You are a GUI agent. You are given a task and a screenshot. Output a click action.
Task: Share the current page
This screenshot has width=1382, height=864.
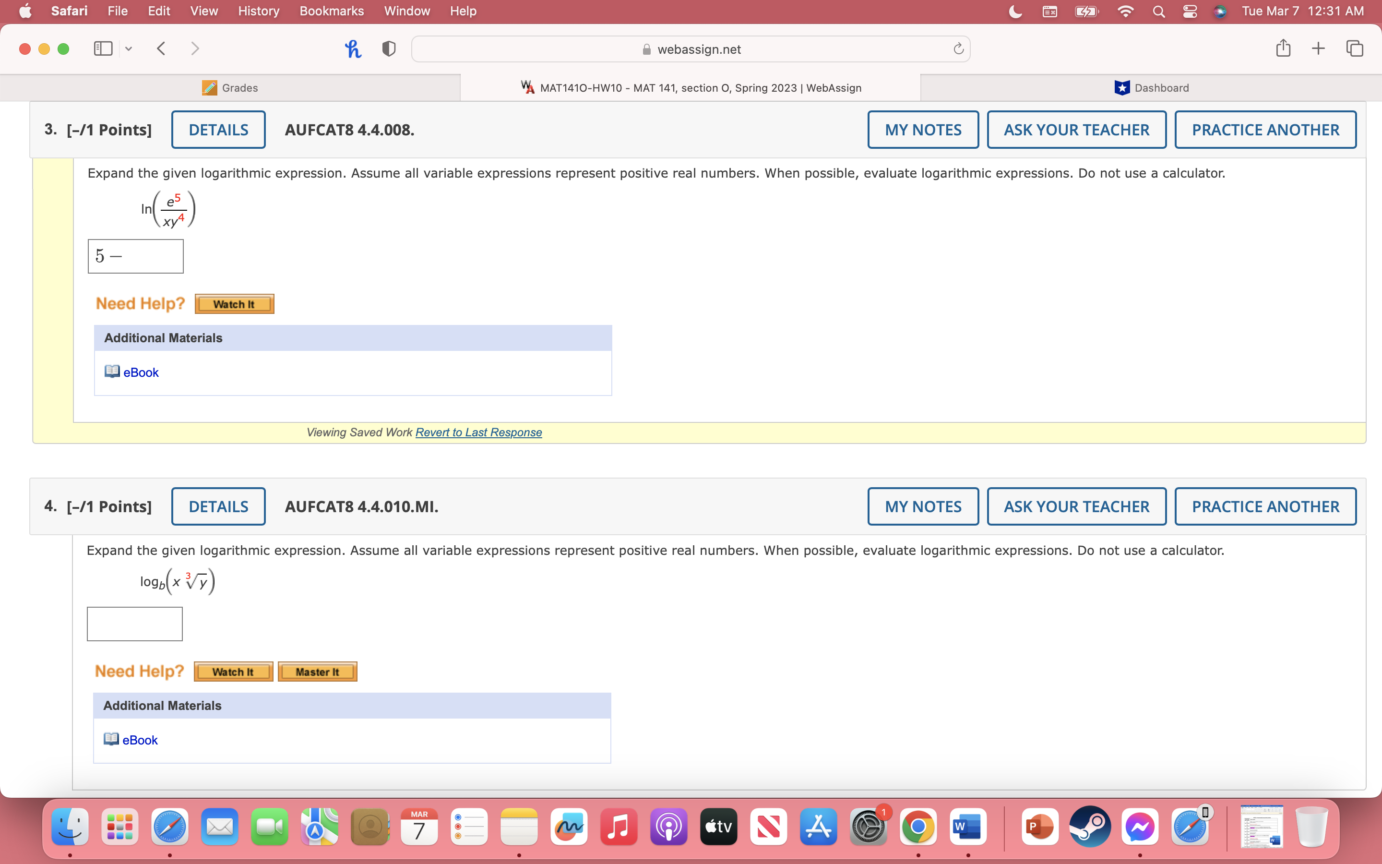tap(1283, 48)
